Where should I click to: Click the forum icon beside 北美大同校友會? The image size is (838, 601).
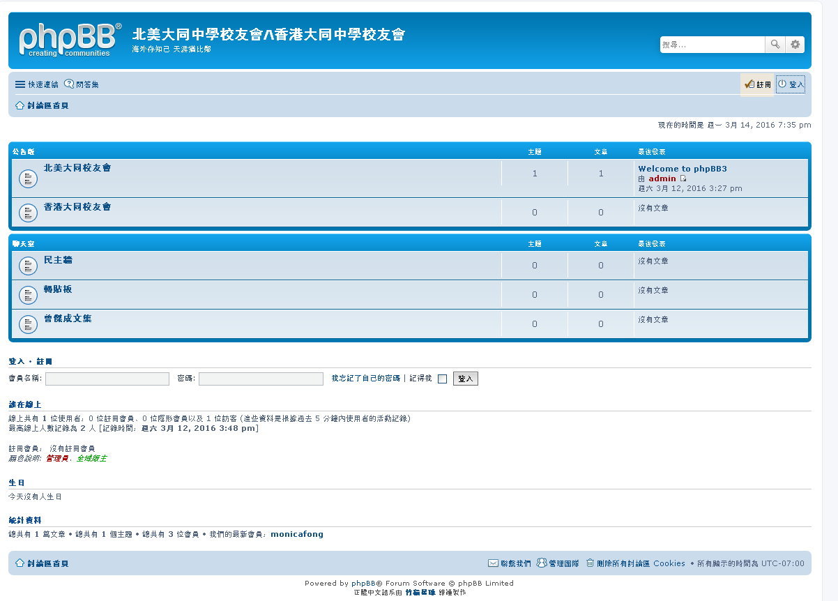click(x=28, y=178)
